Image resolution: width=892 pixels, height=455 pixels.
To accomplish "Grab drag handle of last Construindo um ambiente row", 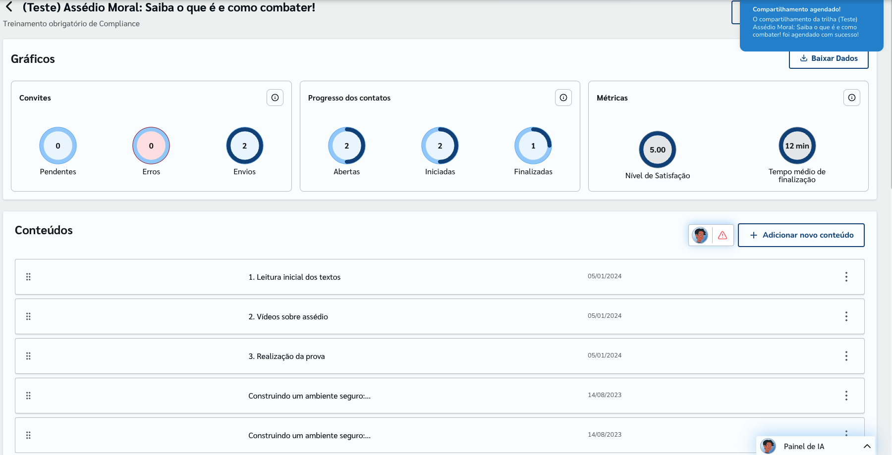I will tap(28, 435).
